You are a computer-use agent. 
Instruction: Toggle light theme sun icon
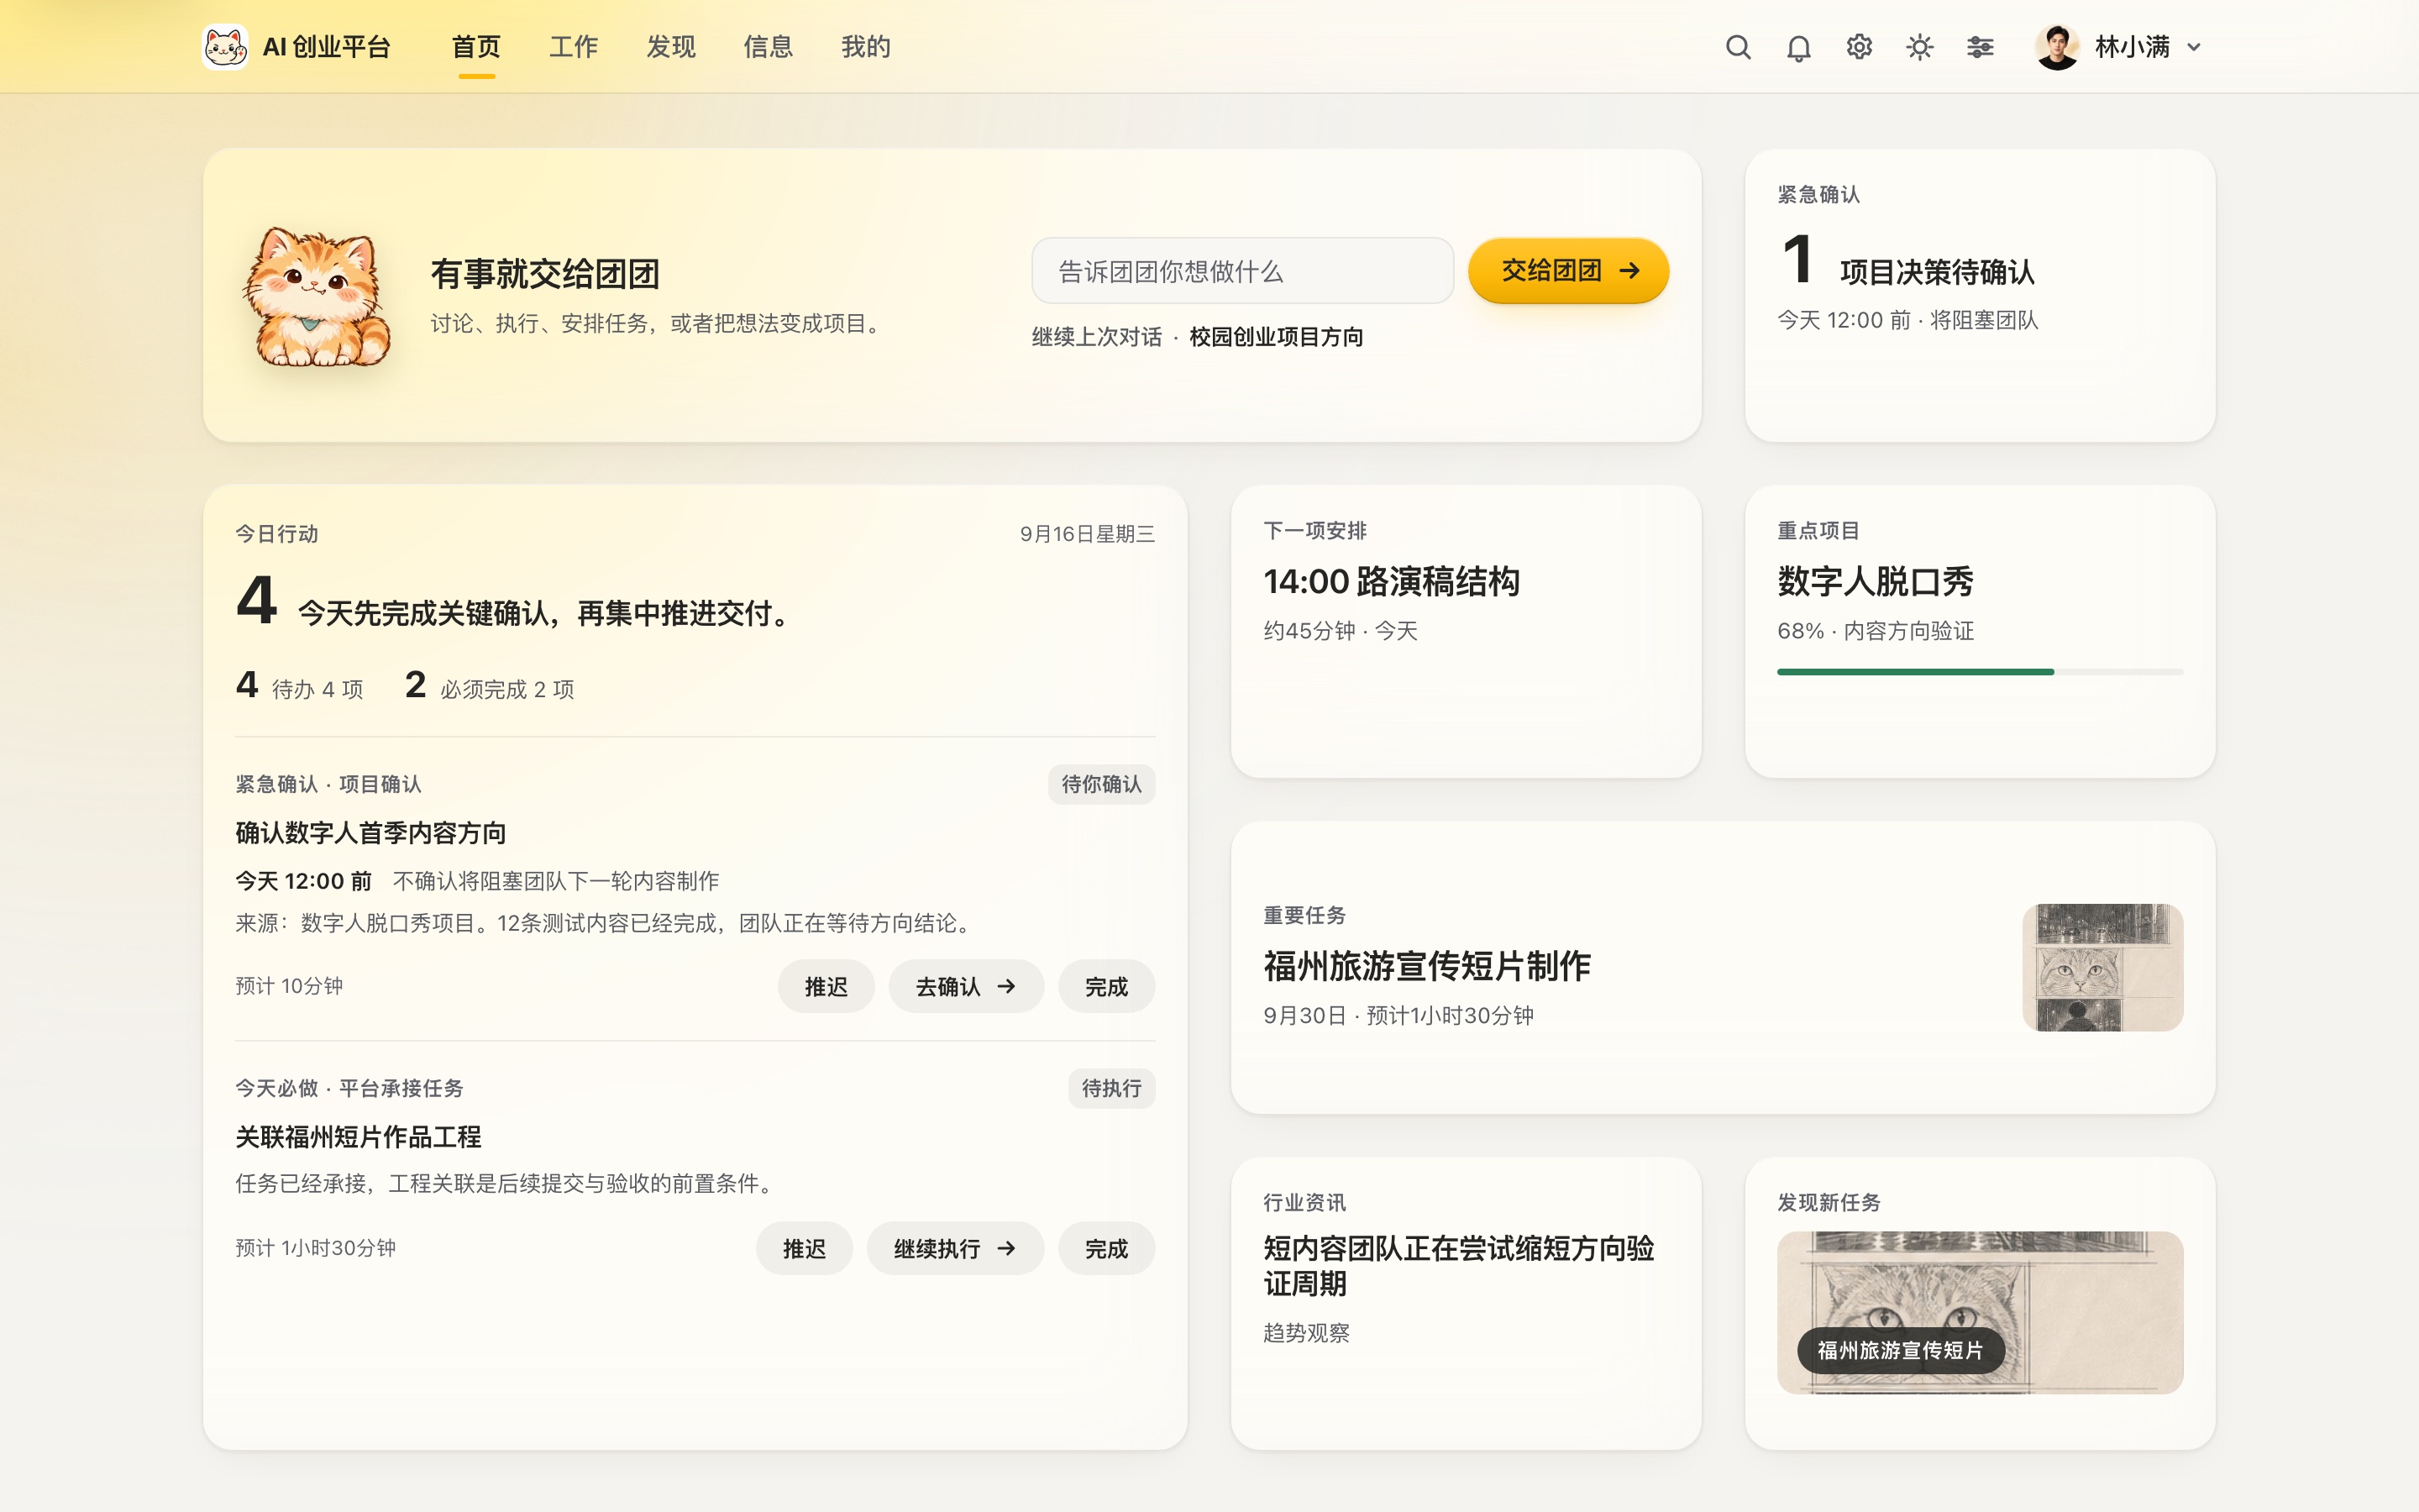click(1919, 47)
